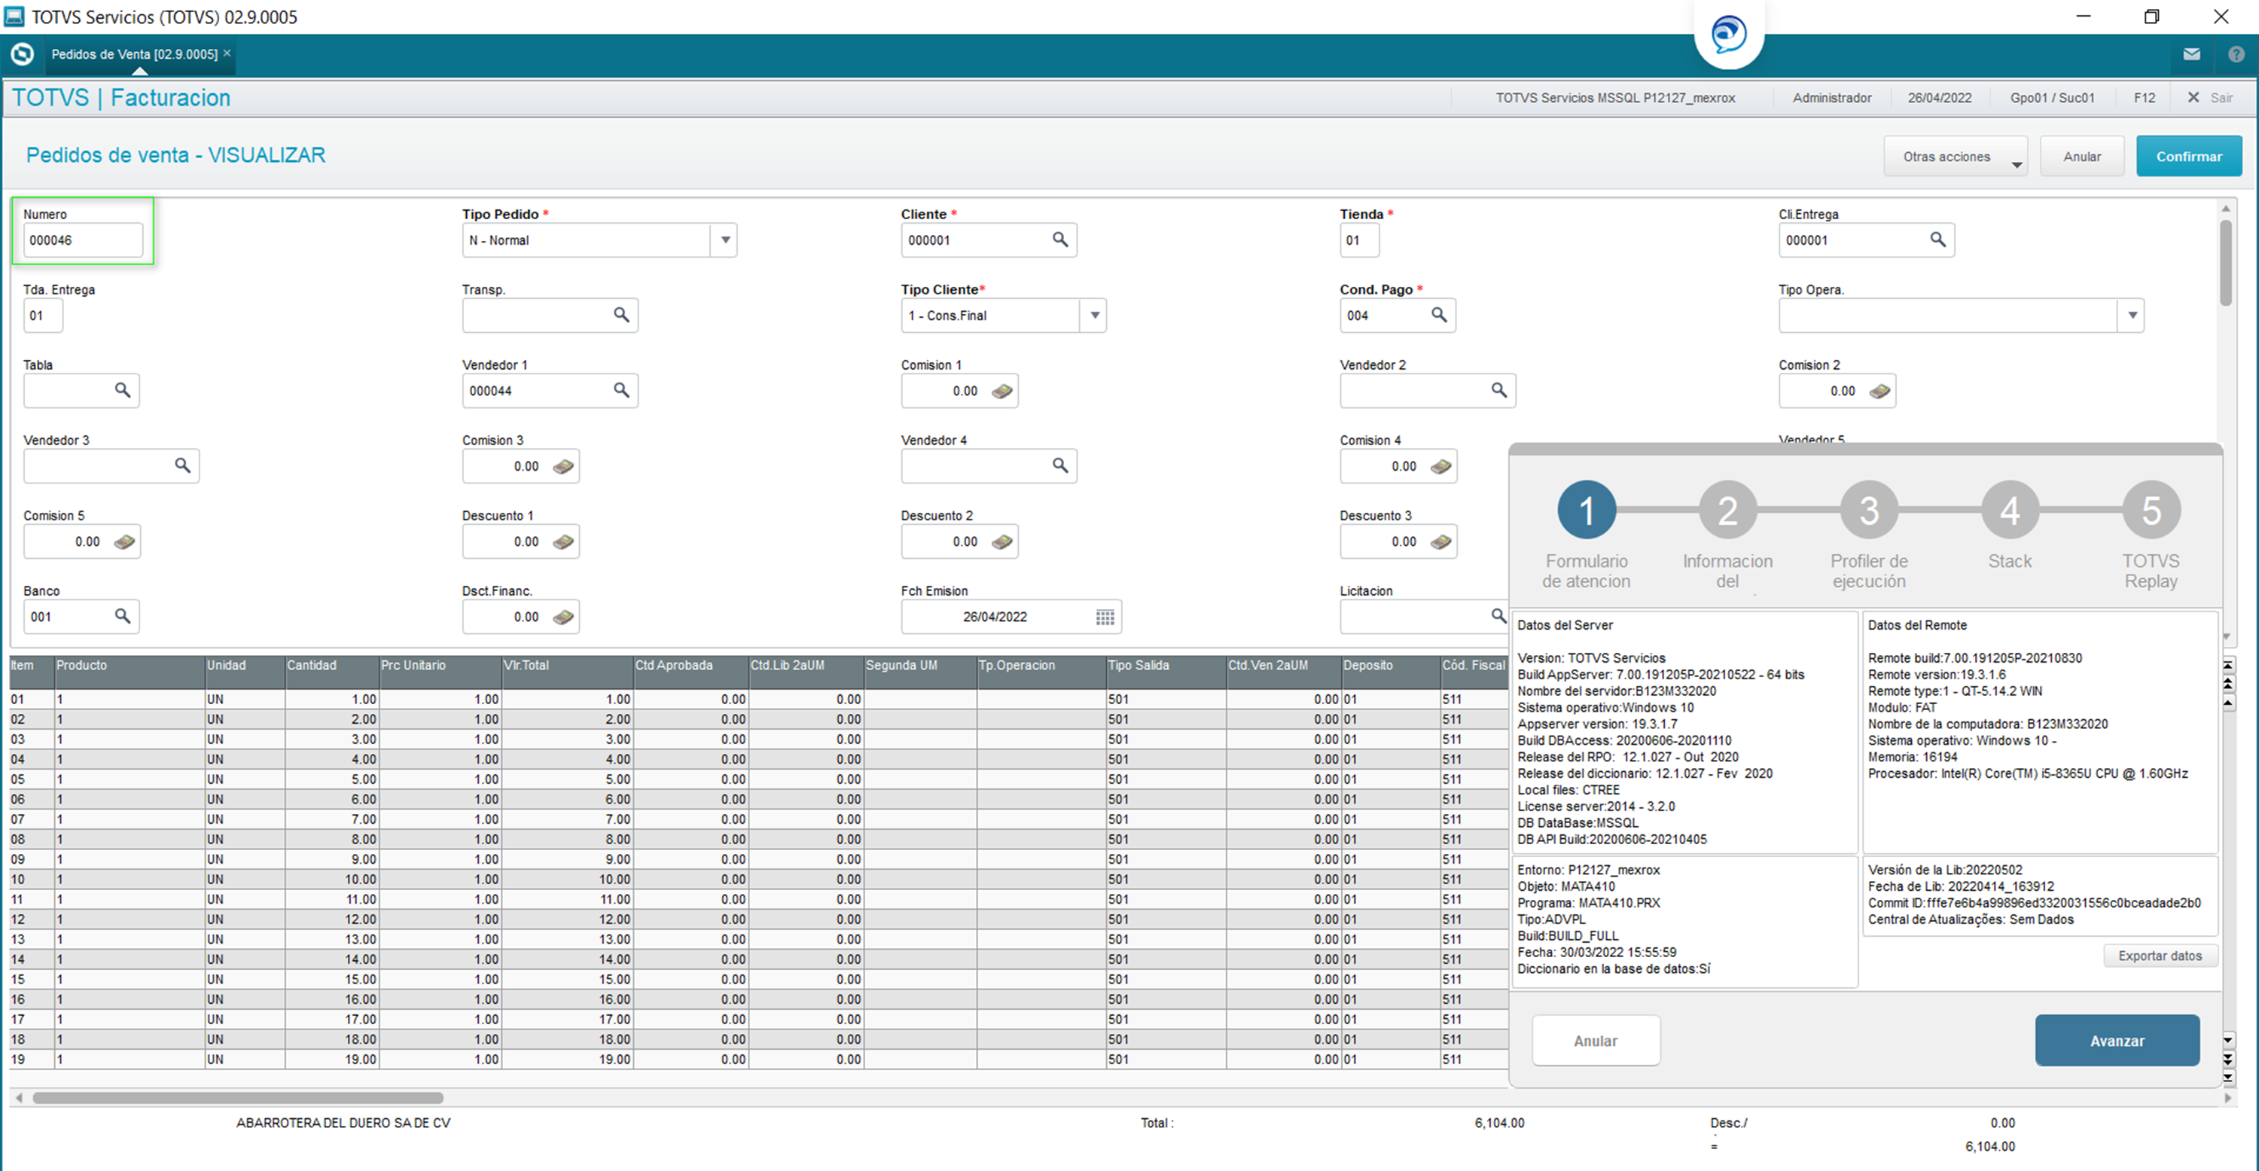
Task: Expand the Tipo Cliente dropdown
Action: point(1094,316)
